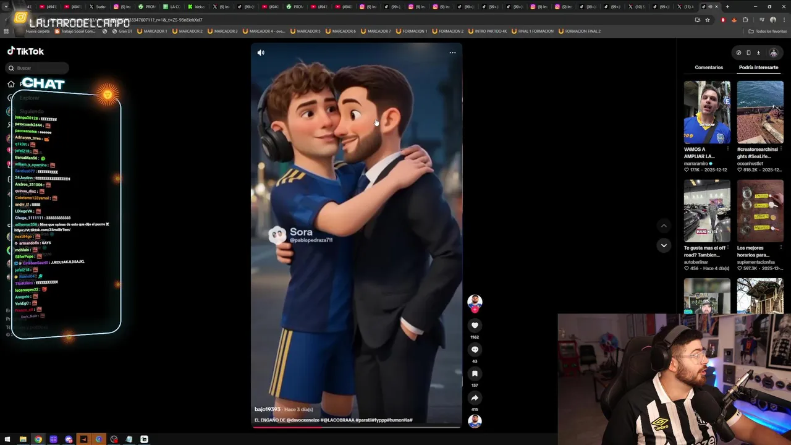Open the phone app icon in the top pill

(x=748, y=53)
